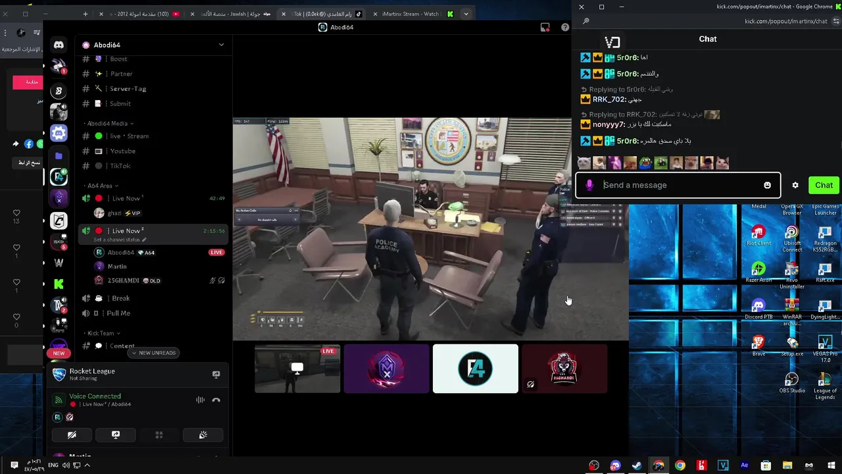The image size is (842, 474).
Task: Open League of Legends desktop shortcut
Action: 825,386
